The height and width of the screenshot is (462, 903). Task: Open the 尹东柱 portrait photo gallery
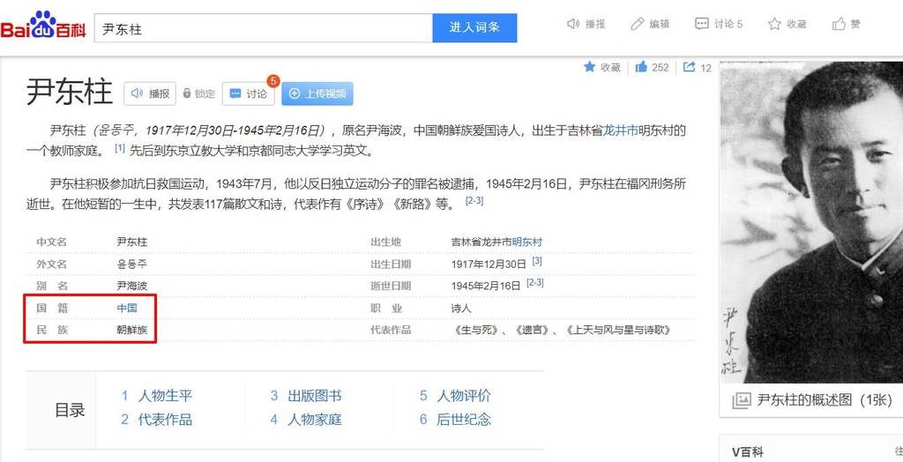[x=811, y=220]
